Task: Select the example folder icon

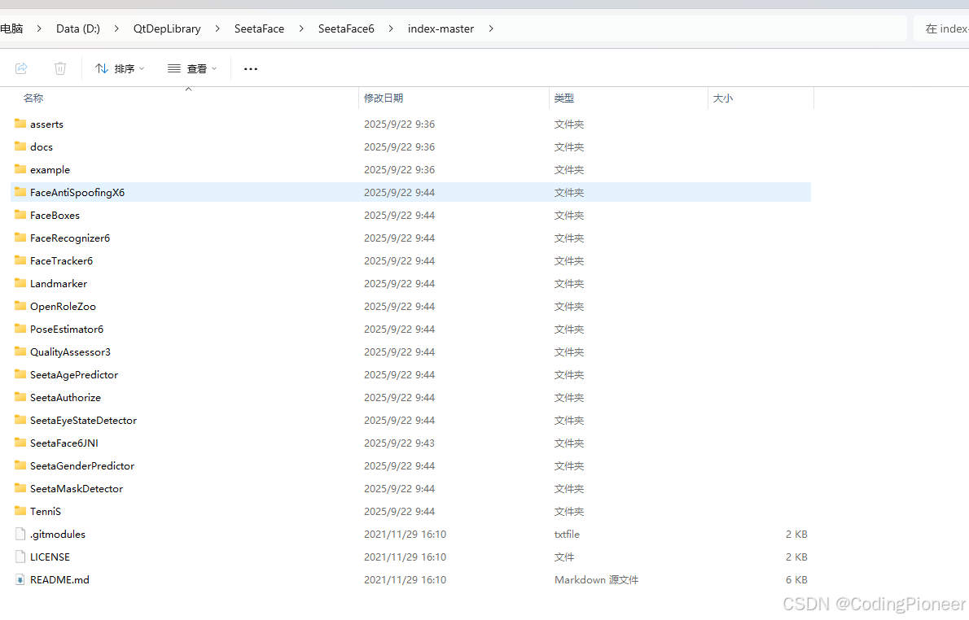Action: [x=20, y=169]
